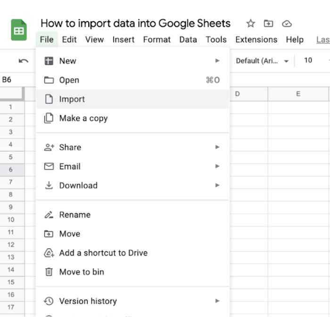Click the font size 10 field

click(308, 60)
